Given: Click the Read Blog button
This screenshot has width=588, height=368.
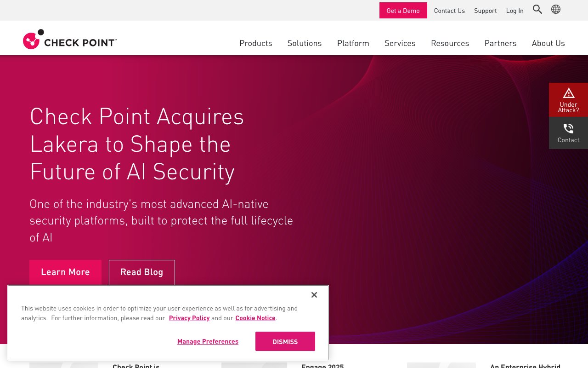Looking at the screenshot, I should pos(141,272).
